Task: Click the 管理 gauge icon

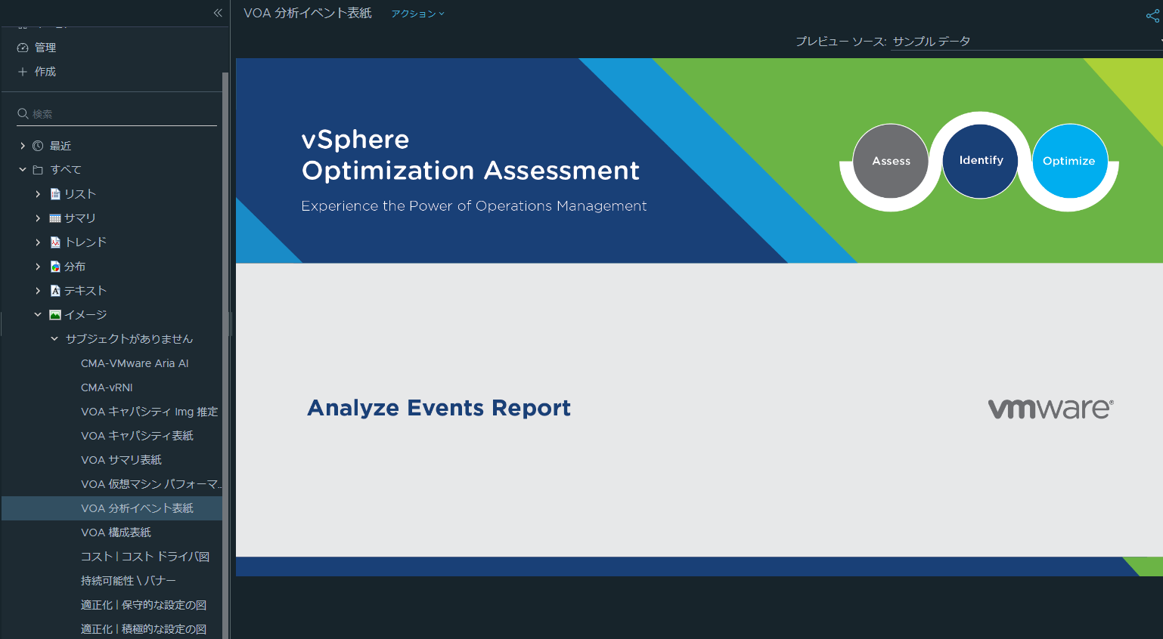Action: coord(23,48)
